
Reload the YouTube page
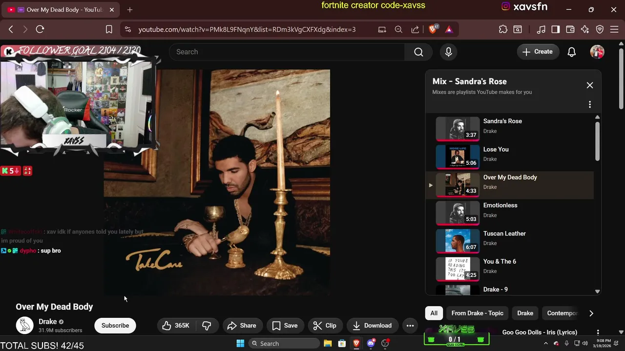point(40,29)
